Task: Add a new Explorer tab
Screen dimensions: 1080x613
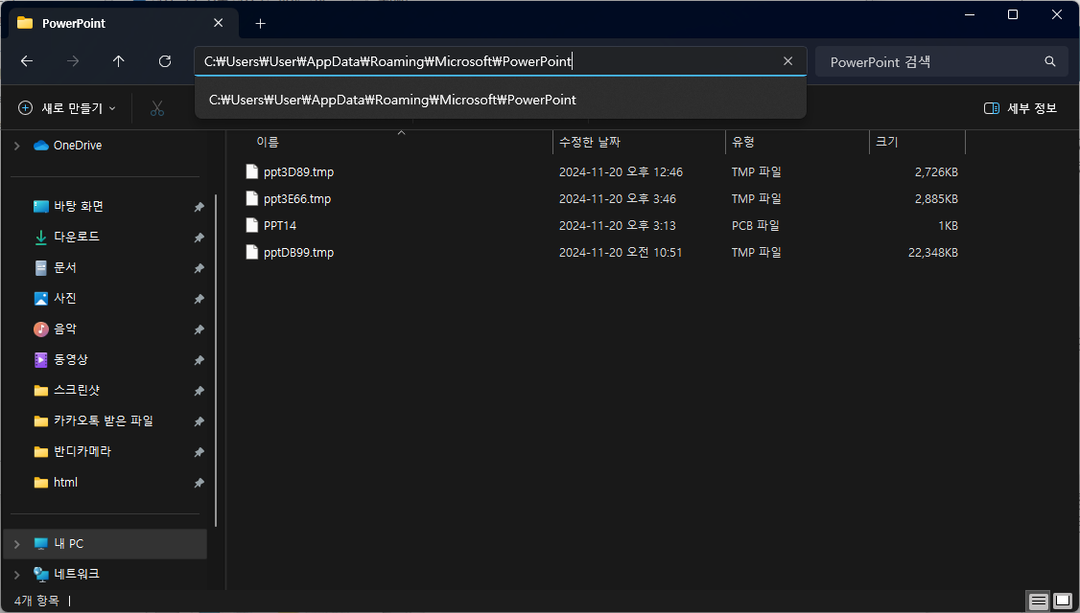Action: coord(260,23)
